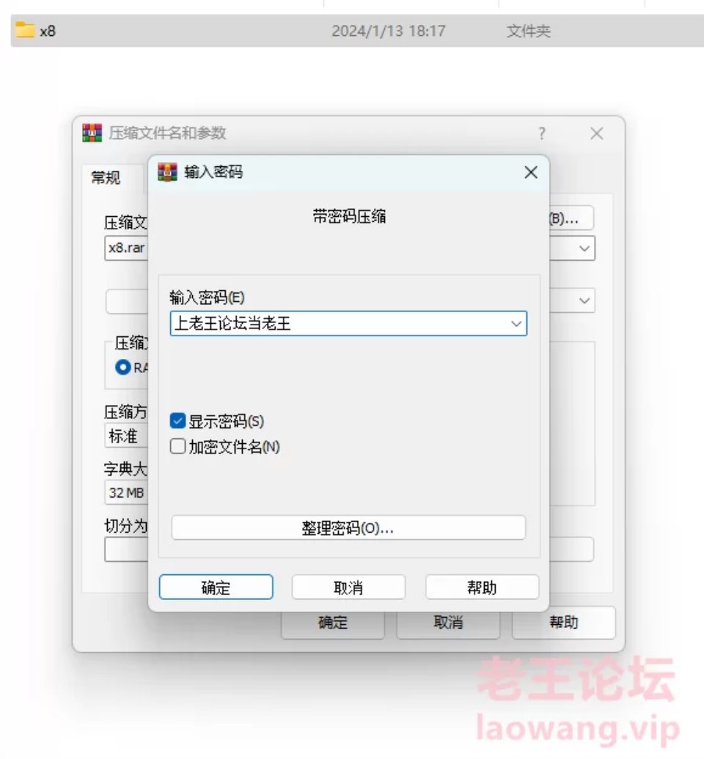Click 确定 in the password dialog
704x759 pixels.
click(x=216, y=587)
